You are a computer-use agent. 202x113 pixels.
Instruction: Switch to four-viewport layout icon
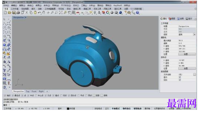coord(74,12)
